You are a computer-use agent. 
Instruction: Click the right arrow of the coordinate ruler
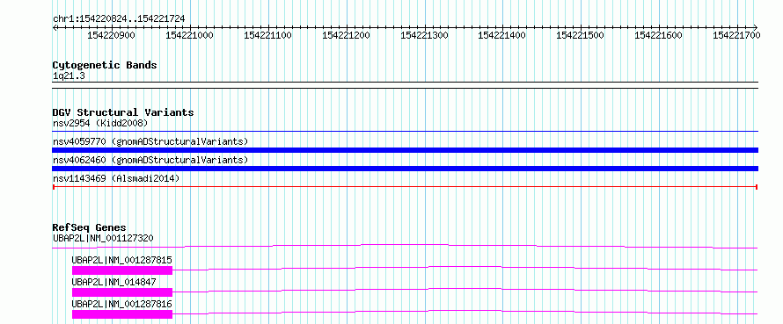pyautogui.click(x=755, y=27)
